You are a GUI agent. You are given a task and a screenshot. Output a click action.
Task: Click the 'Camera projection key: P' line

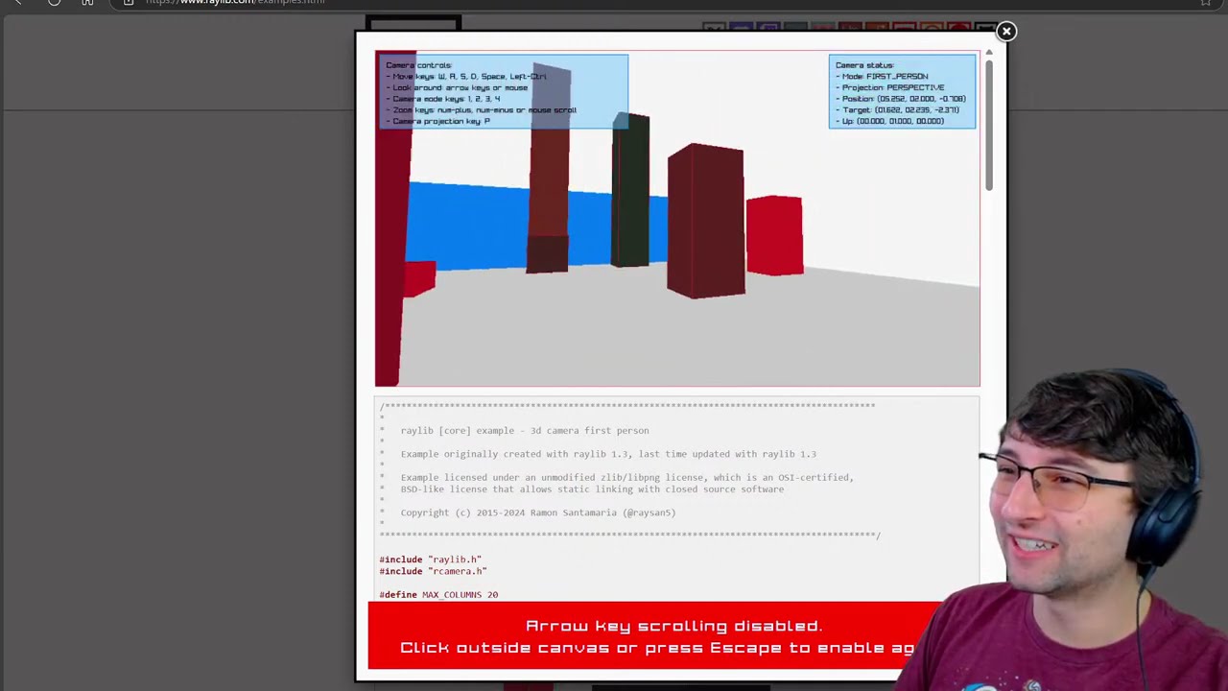point(438,121)
